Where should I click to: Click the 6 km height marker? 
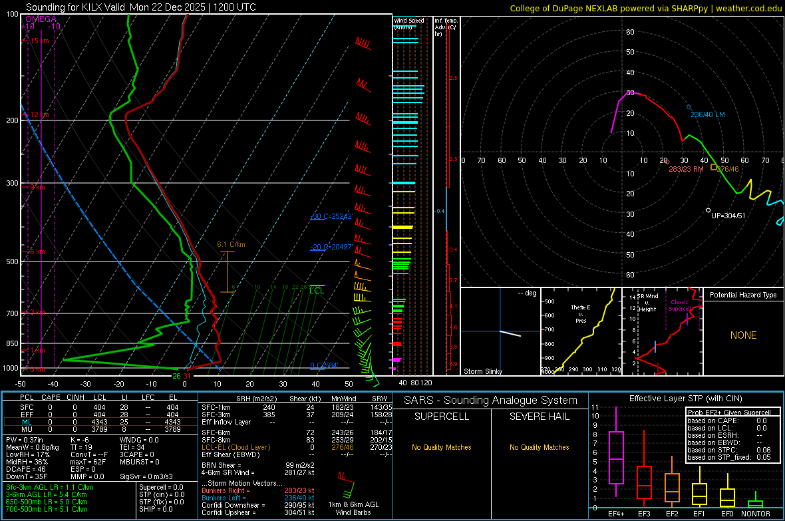coord(37,252)
